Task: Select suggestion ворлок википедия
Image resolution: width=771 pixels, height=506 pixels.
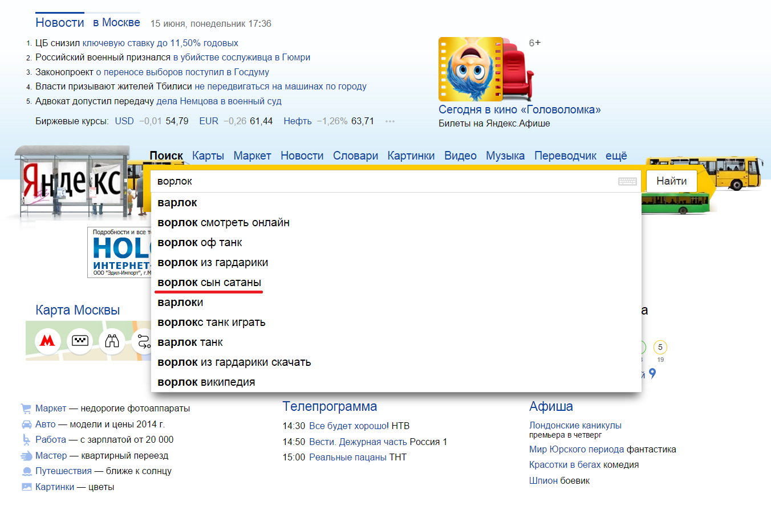Action: click(x=396, y=382)
